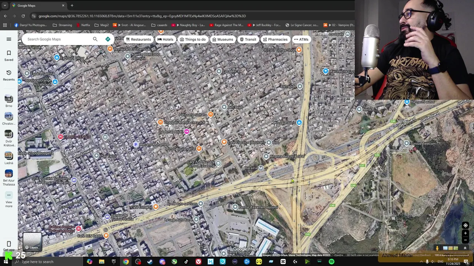Open the Streaming bookmarks folder
This screenshot has width=474, height=266.
click(62, 25)
